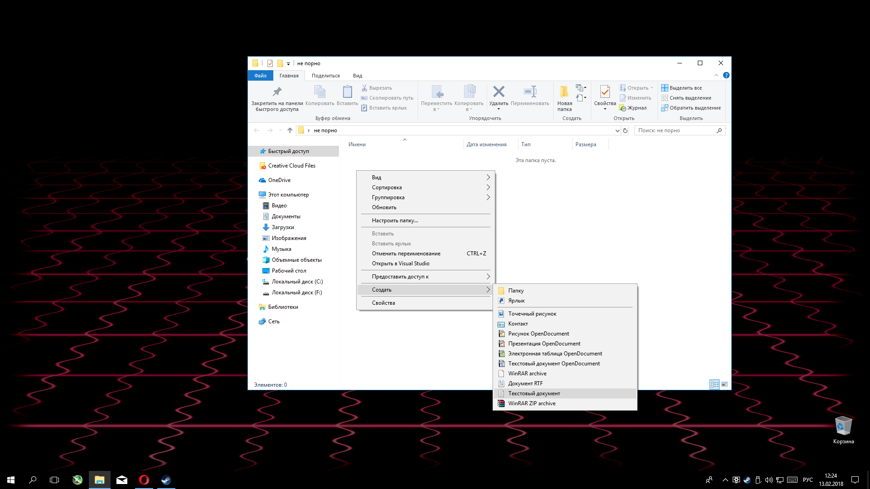Create a Текстовый документ text file

click(565, 393)
